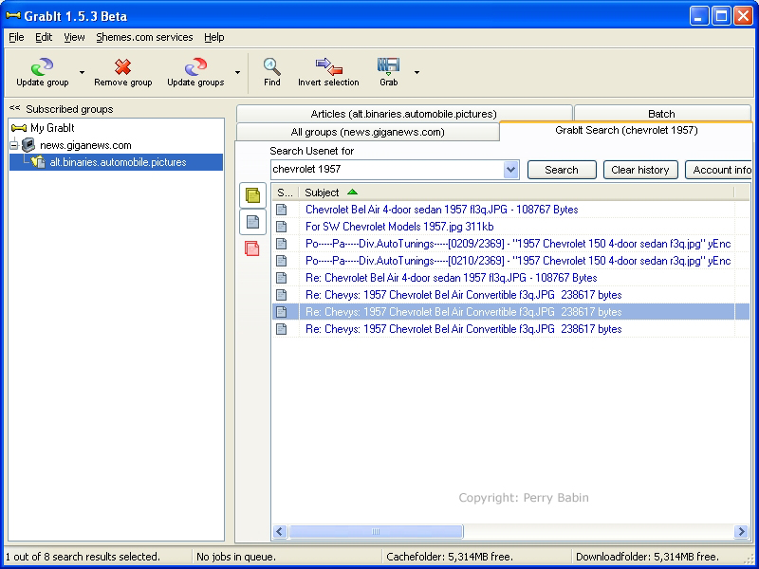Open the Update groups dropdown arrow
The image size is (759, 569).
coord(237,73)
